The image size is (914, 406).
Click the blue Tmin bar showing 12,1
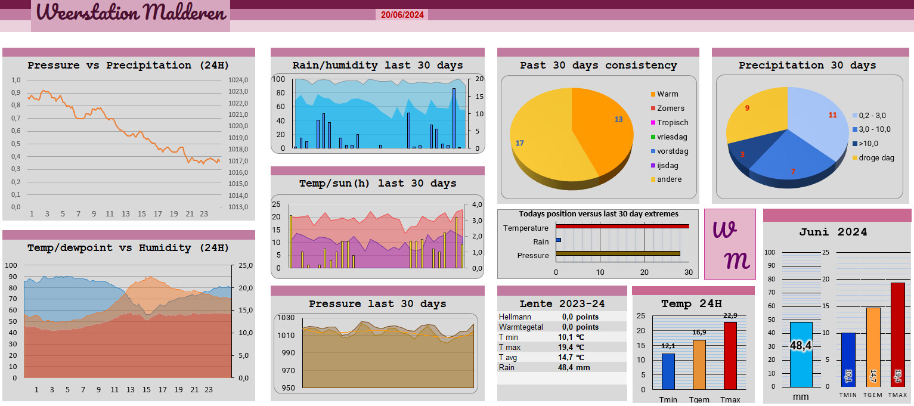point(668,371)
